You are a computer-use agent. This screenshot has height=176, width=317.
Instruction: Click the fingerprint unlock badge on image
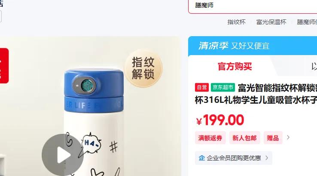143,68
